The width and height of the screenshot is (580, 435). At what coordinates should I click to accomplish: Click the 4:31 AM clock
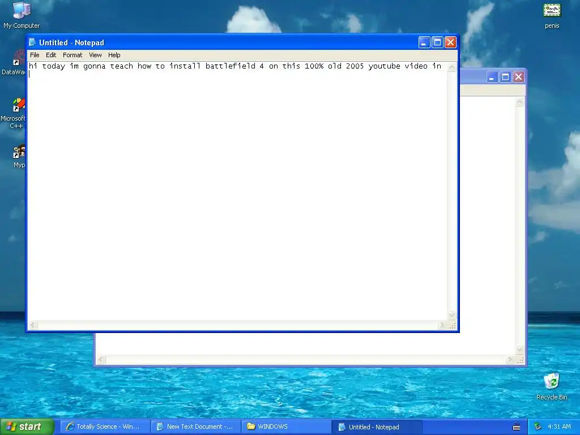(x=559, y=427)
